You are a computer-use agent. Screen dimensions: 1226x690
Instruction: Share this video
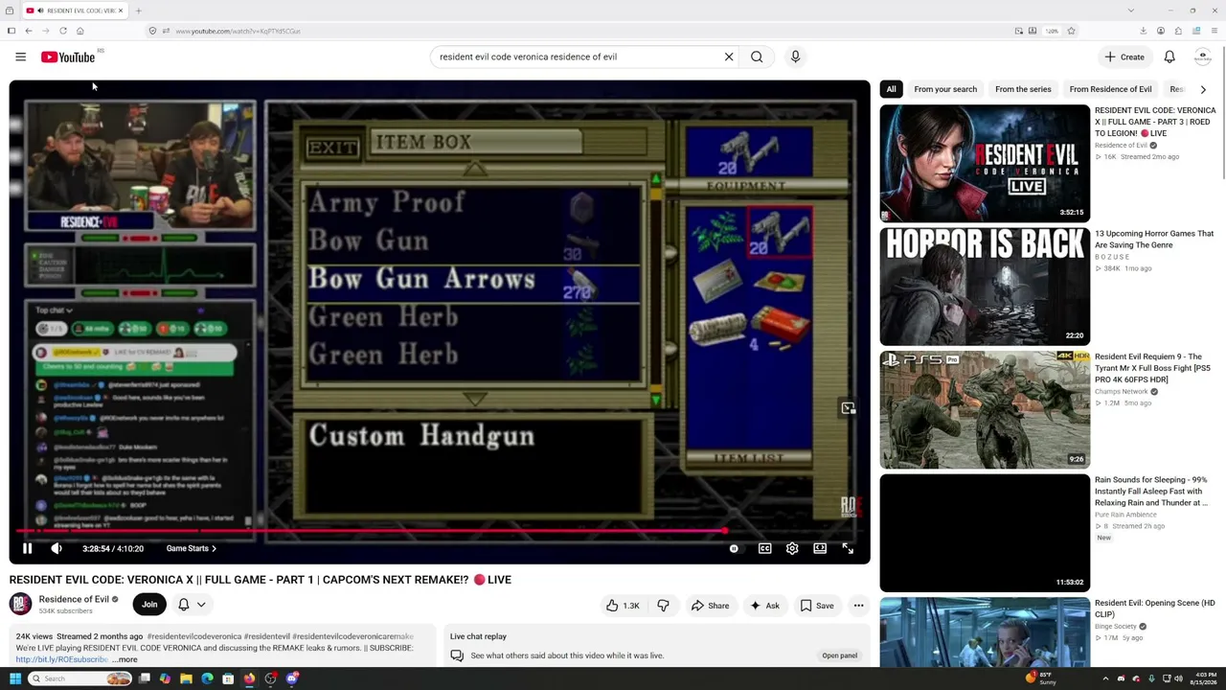pos(710,606)
